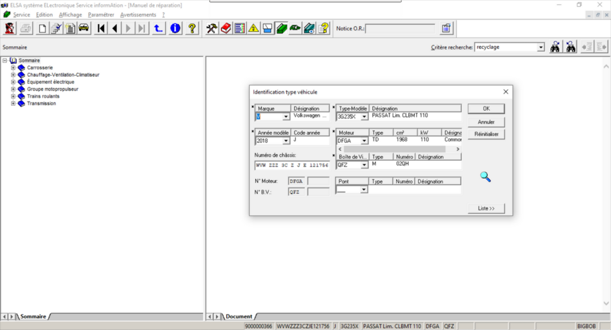The width and height of the screenshot is (611, 330).
Task: Confirm the dialog with OK
Action: coord(486,109)
